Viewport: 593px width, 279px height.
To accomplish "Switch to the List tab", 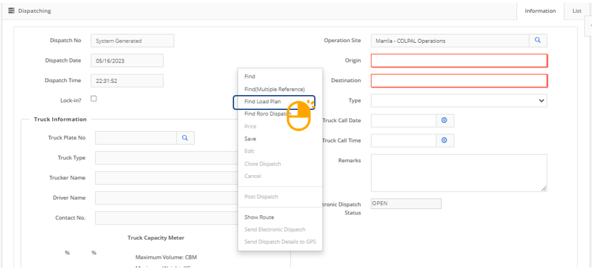I will coord(576,11).
